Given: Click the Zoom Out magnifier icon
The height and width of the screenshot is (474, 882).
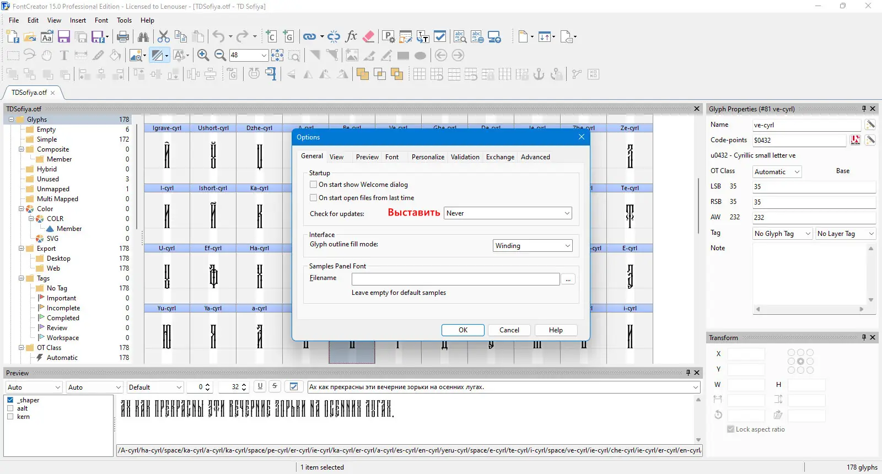Looking at the screenshot, I should [220, 55].
